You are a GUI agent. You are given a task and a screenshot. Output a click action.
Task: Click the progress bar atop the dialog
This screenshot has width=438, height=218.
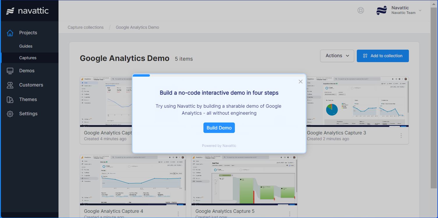(x=141, y=75)
